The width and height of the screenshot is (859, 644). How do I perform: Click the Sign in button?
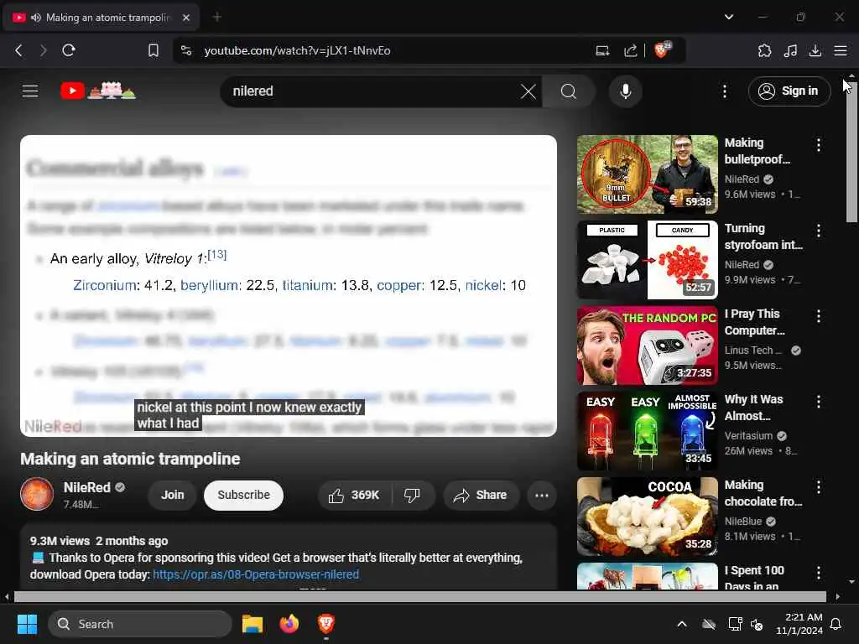(x=789, y=91)
